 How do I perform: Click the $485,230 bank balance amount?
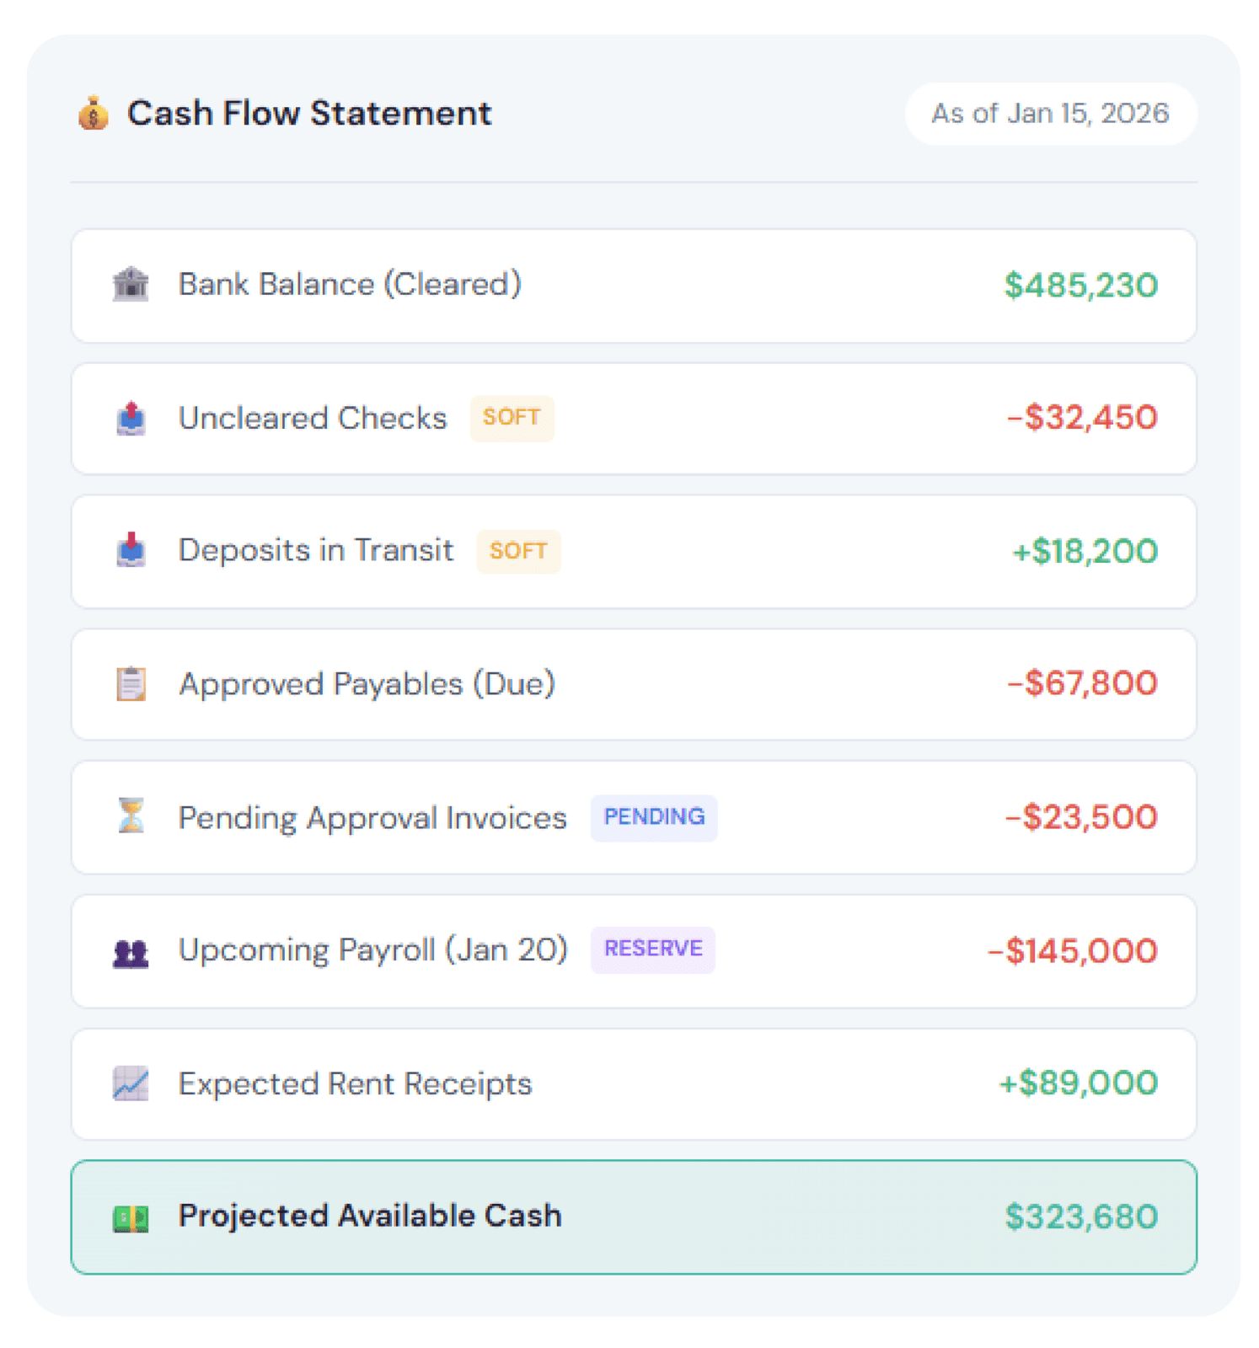click(1080, 286)
